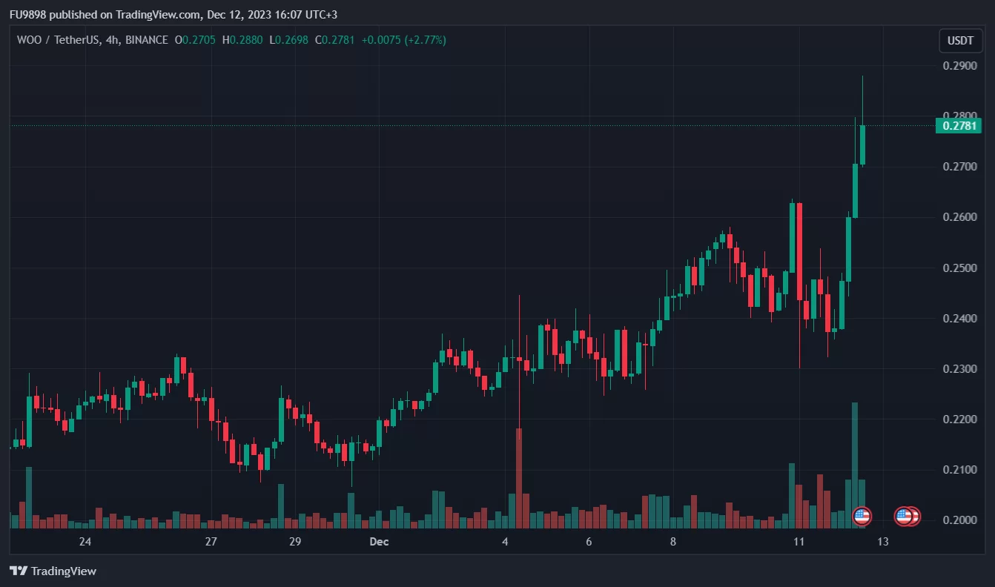Click the BINANCE exchange label

click(147, 40)
